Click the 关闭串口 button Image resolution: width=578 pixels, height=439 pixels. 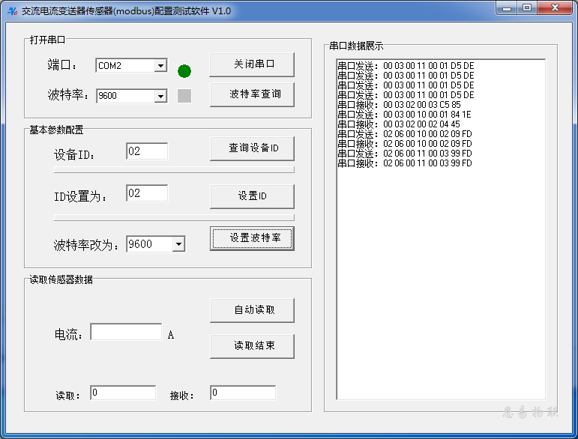(251, 64)
